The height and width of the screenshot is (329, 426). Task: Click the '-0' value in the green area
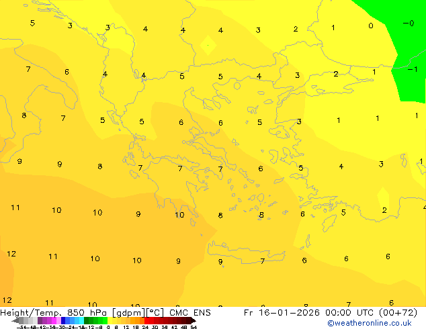click(x=409, y=23)
